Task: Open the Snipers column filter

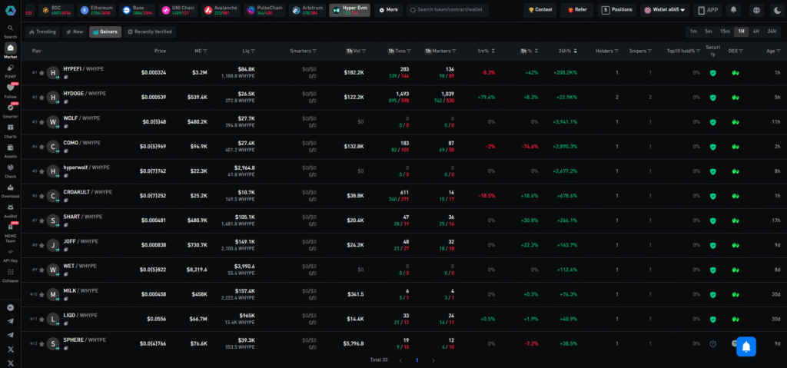Action: [x=650, y=51]
